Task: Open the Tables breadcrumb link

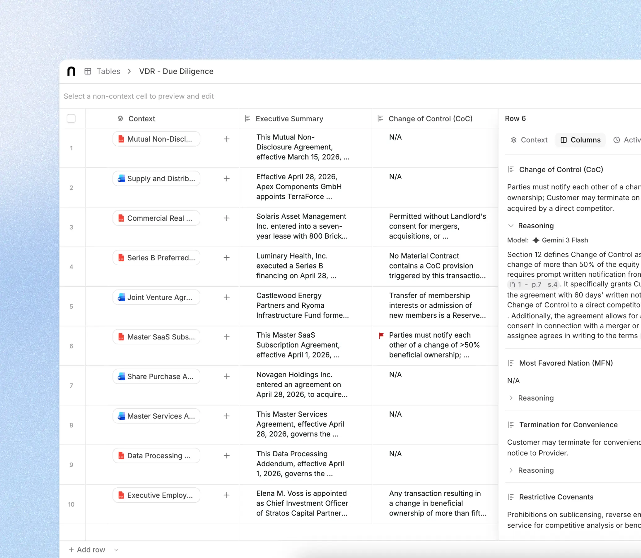Action: coord(108,71)
